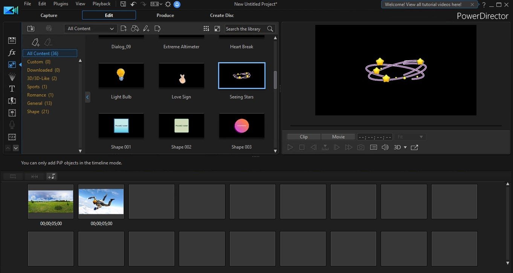This screenshot has height=273, width=513.
Task: Switch preview to Clip mode
Action: [x=304, y=137]
